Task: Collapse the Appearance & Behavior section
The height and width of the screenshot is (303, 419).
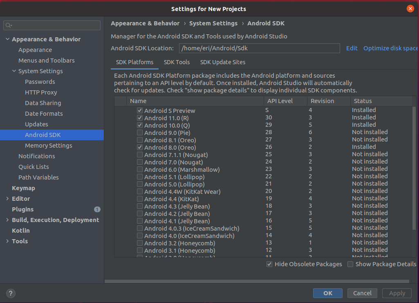Action: 7,39
